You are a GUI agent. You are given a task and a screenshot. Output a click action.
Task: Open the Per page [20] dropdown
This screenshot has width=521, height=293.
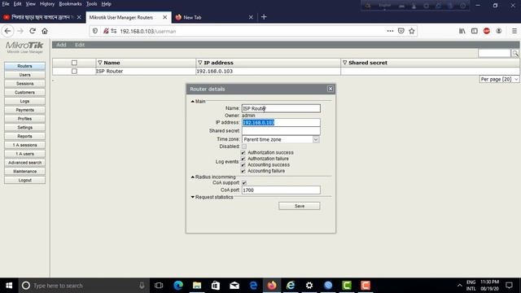(499, 80)
